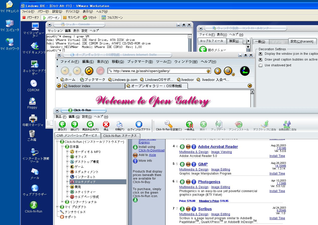The image size is (318, 225).
Task: Click the Pause (一時停止) toolbar icon
Action: (x=190, y=124)
